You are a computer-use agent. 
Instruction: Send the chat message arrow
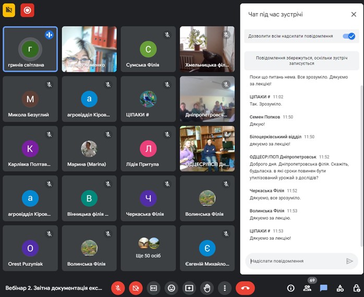click(349, 261)
